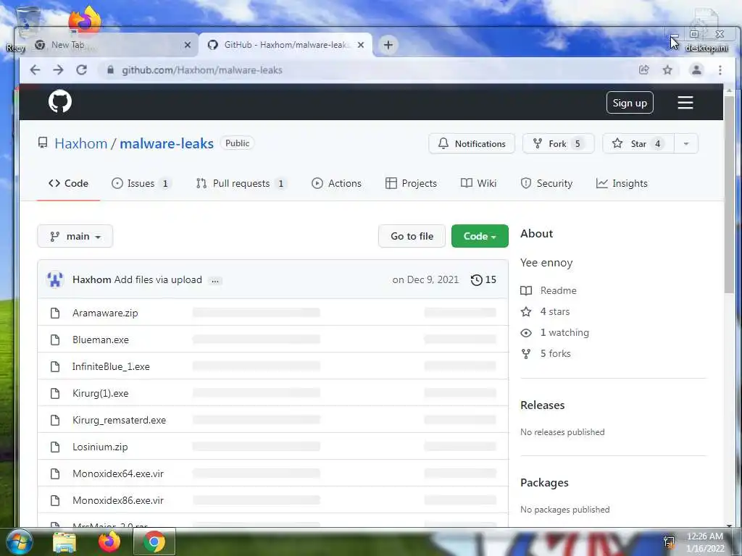
Task: Click file icon beside Losinium.zip
Action: pyautogui.click(x=55, y=447)
